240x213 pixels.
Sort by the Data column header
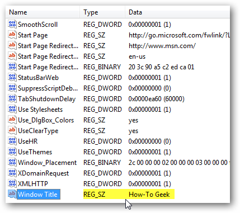[177, 12]
